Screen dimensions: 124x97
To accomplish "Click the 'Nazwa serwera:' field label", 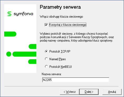I will click(x=51, y=74).
